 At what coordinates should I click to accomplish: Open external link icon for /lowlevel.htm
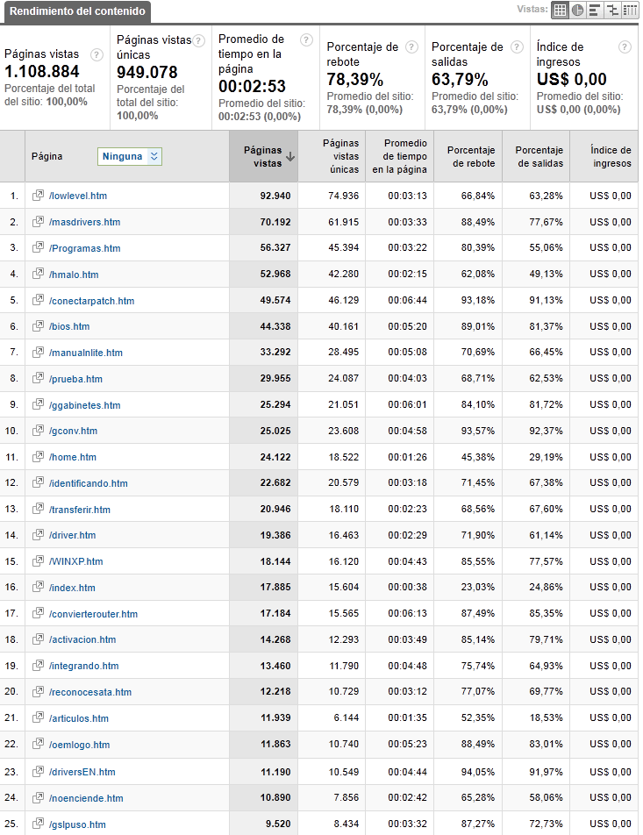click(x=38, y=195)
